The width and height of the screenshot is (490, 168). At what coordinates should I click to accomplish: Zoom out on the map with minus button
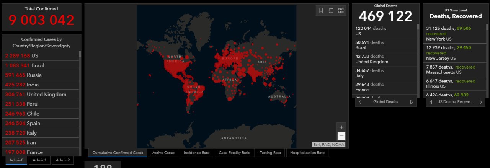pyautogui.click(x=341, y=136)
